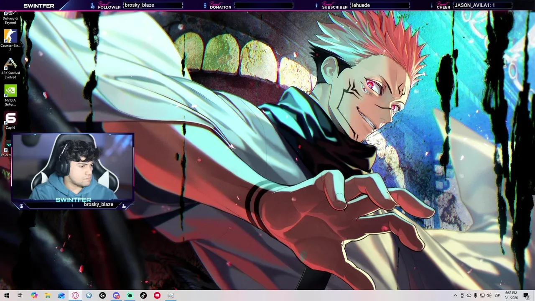Screen dimensions: 535x301
Task: Click the Meet Now camera tray icon
Action: [462, 296]
